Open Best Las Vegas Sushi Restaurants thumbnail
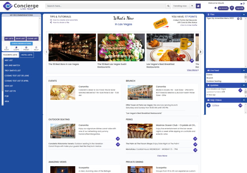The height and width of the screenshot is (173, 247). point(121,47)
